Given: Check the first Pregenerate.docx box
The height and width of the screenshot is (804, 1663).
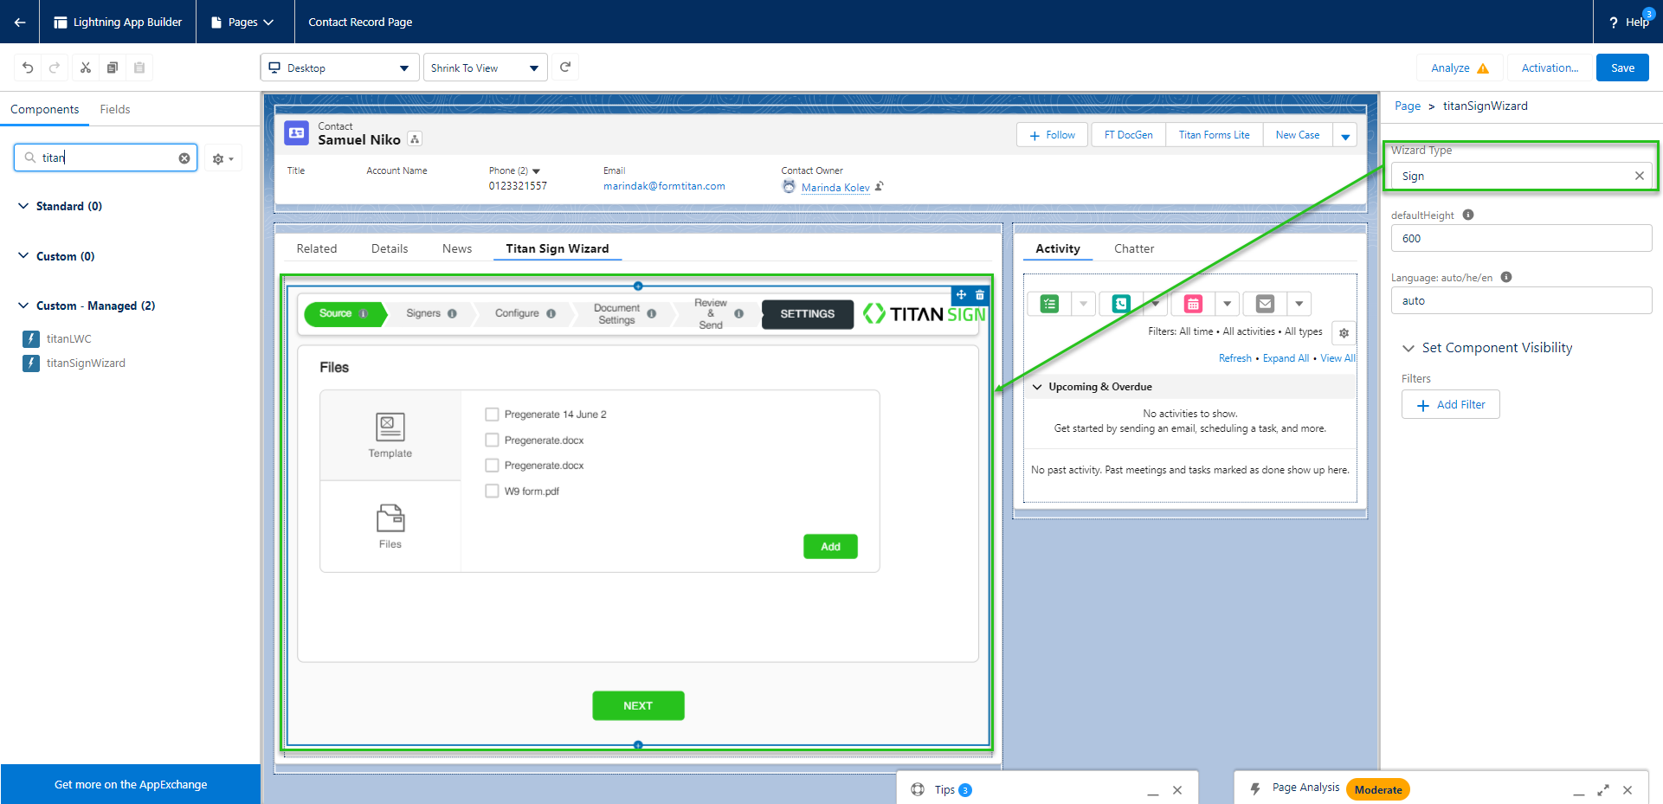Looking at the screenshot, I should pos(492,440).
